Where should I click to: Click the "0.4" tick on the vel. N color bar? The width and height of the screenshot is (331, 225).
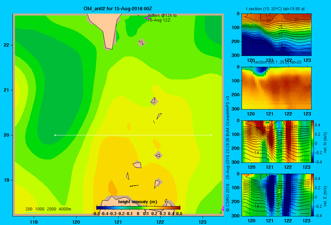click(317, 125)
